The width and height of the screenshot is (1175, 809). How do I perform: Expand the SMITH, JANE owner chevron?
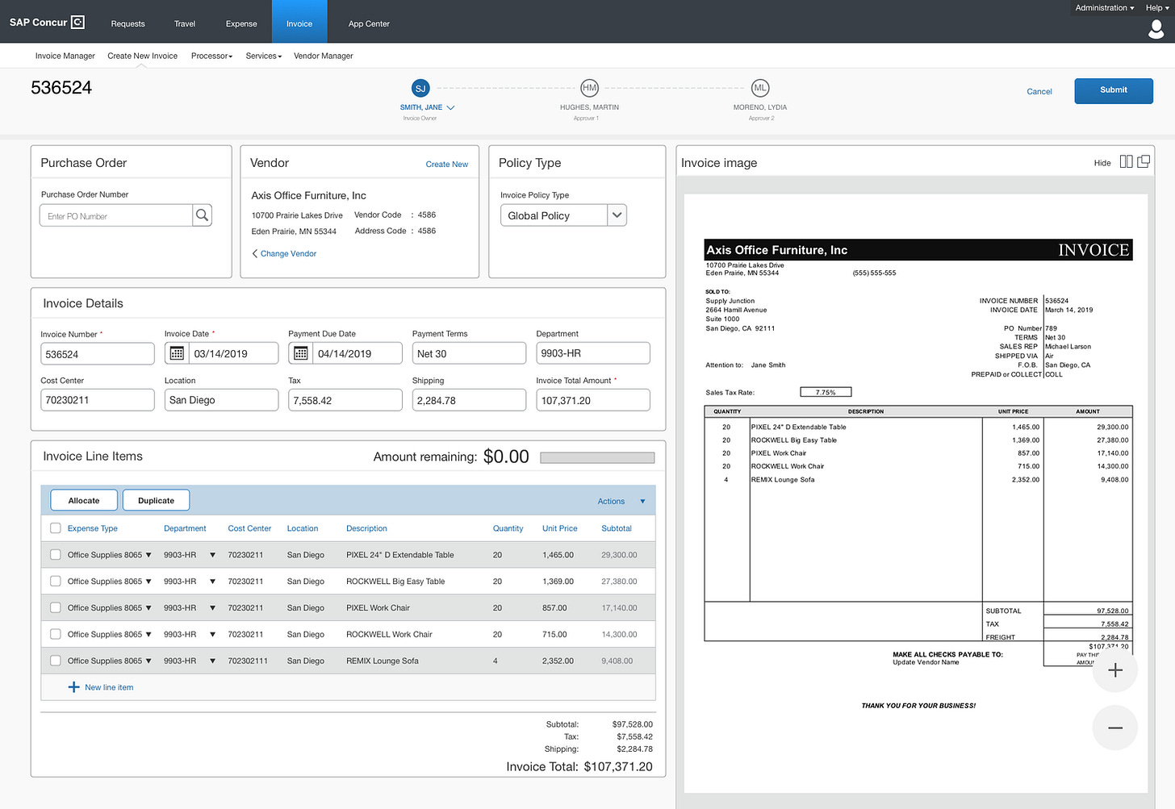(450, 107)
